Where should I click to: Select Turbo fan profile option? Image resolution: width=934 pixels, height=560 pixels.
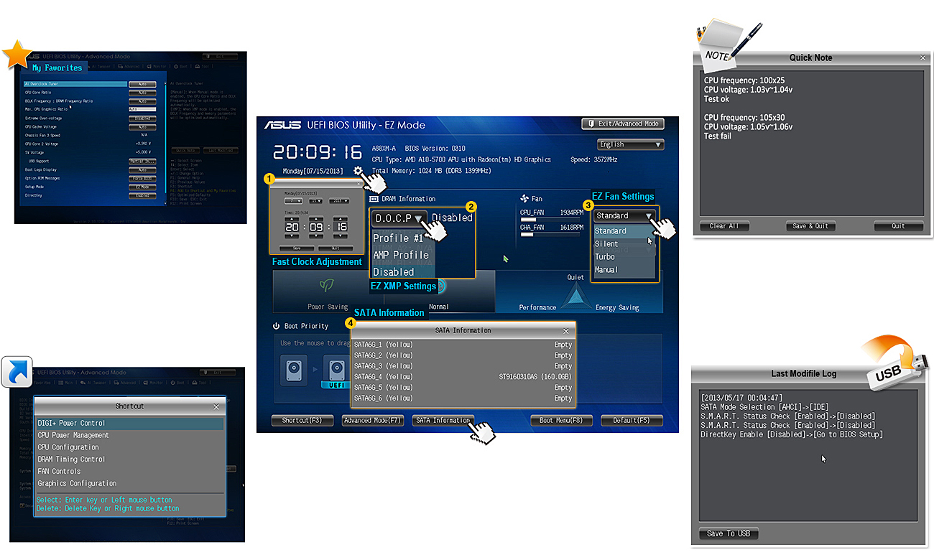coord(624,257)
